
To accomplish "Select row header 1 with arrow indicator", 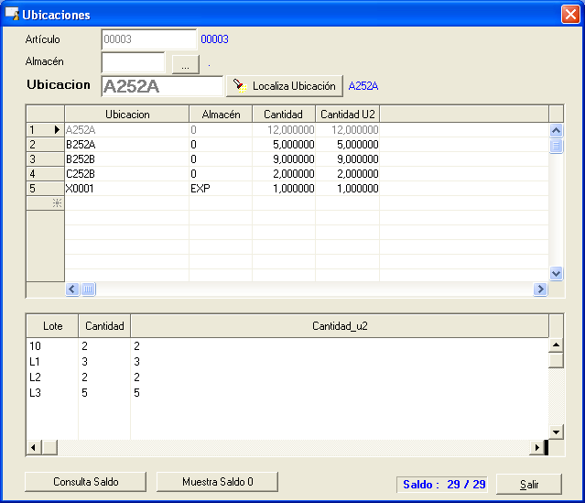I will coord(45,130).
